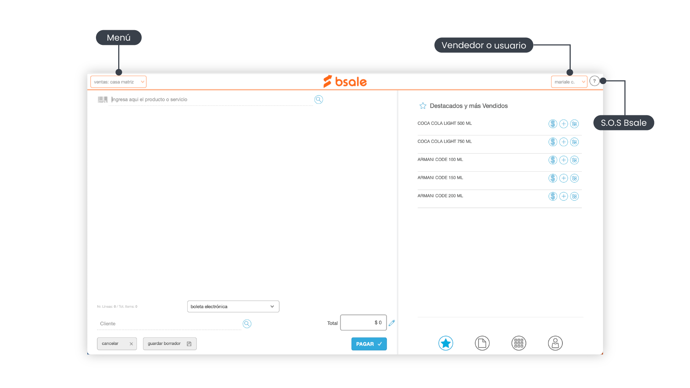Add Coca Cola Light 750 ML with the plus icon
The width and height of the screenshot is (690, 388).
tap(563, 142)
